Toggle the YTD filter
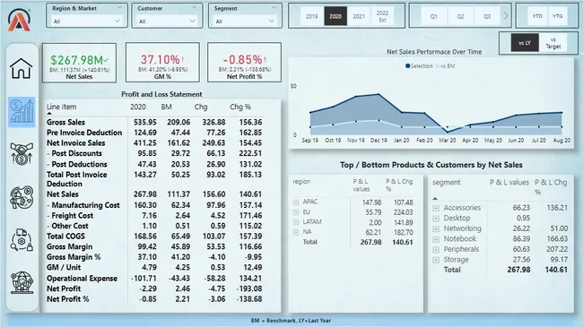Image resolution: width=583 pixels, height=327 pixels. point(537,16)
